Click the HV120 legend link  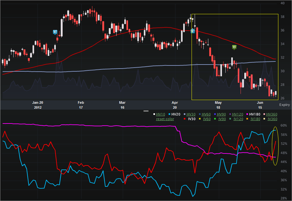[238, 114]
